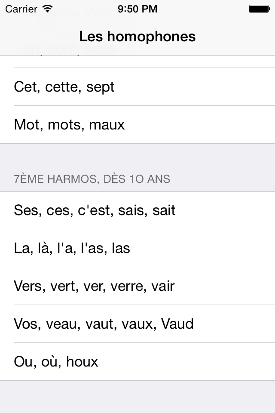
Task: Open the 'Cet, cette, sept' homophone list
Action: [64, 87]
